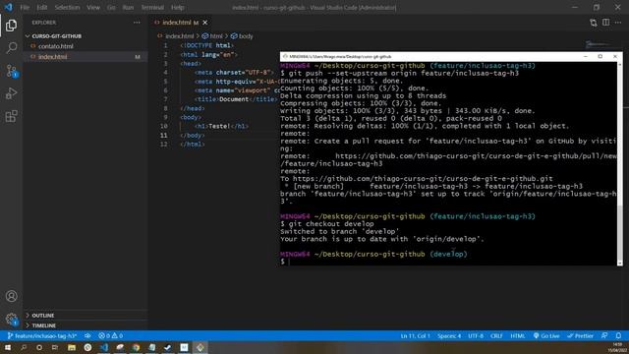Open Windows taskbar search
This screenshot has height=354, width=629.
pyautogui.click(x=24, y=347)
